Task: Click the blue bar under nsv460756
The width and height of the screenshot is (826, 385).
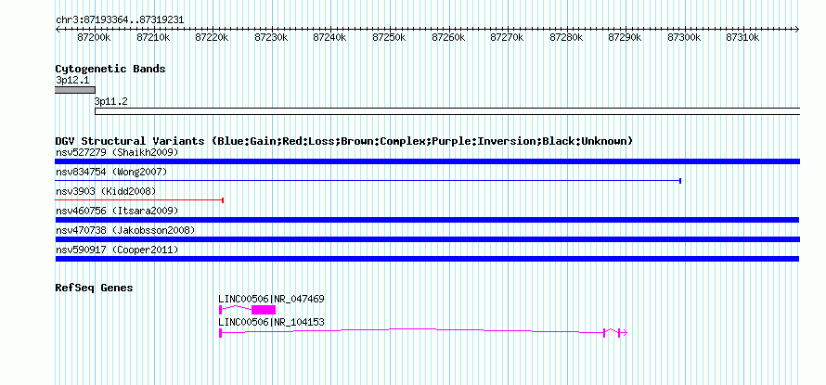Action: (427, 220)
